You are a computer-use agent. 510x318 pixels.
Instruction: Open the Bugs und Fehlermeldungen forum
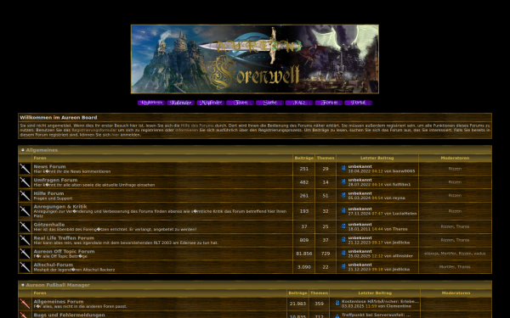70,315
